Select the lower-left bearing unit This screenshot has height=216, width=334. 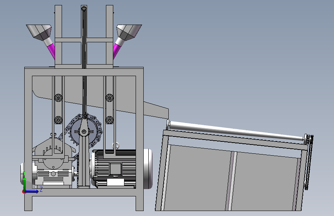tap(58, 120)
